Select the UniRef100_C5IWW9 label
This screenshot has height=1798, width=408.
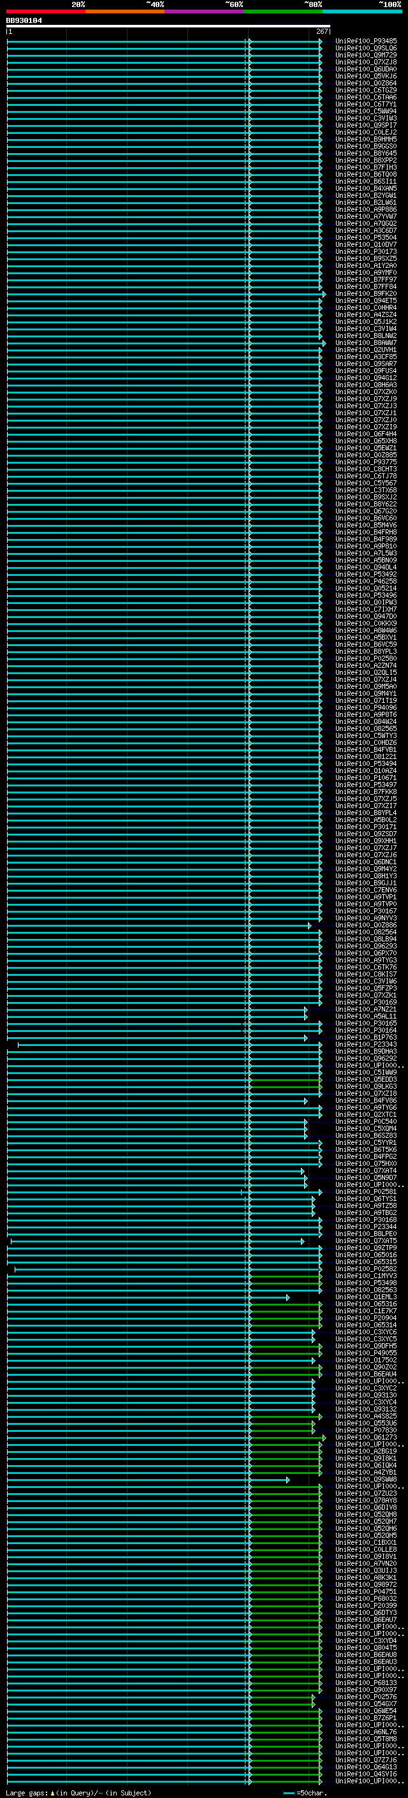pos(366,1073)
